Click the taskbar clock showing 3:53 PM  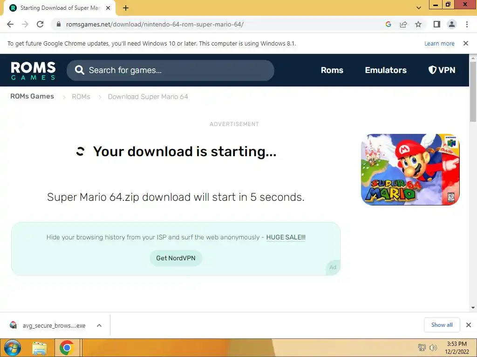pos(457,348)
